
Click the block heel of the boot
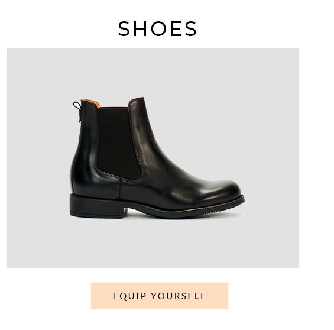(x=98, y=206)
